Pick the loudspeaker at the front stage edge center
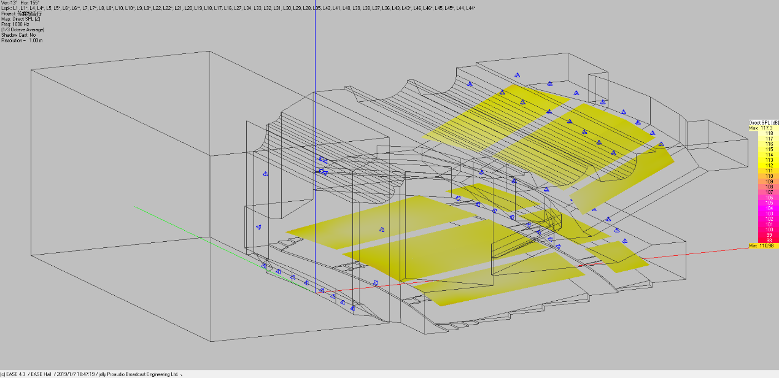Screen dimensions: 779x378 (375, 283)
